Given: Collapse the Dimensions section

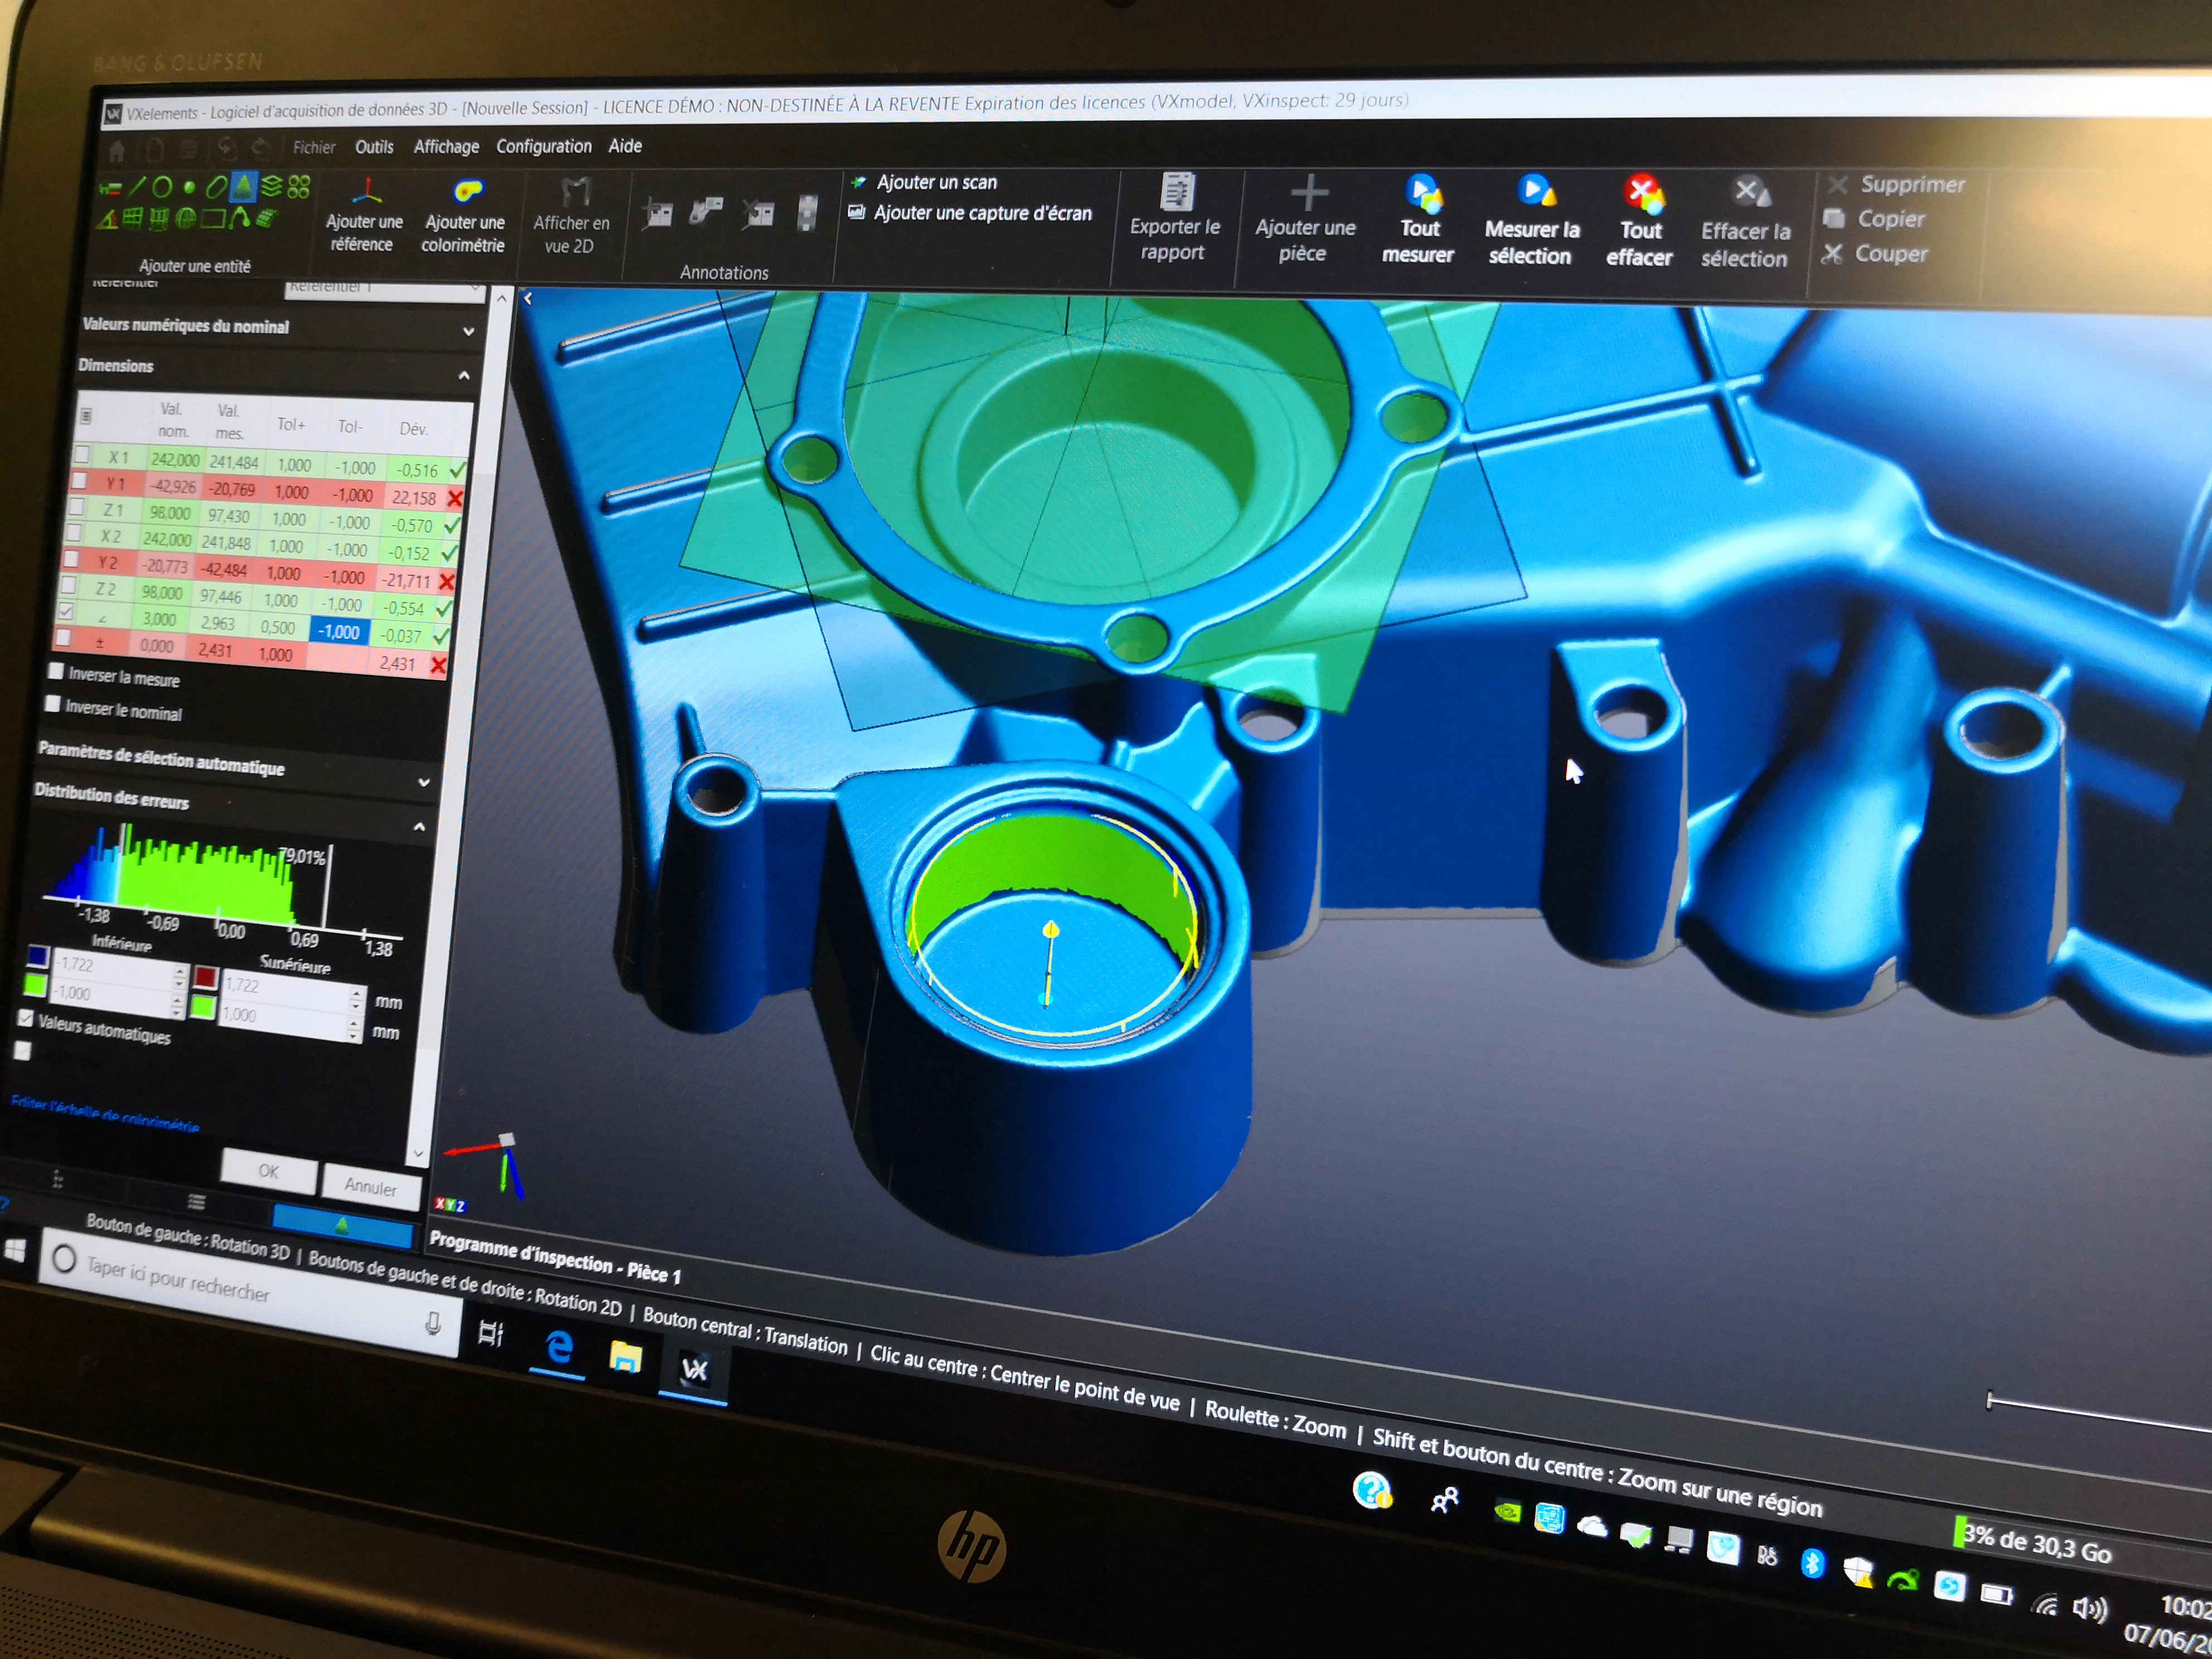Looking at the screenshot, I should point(464,376).
